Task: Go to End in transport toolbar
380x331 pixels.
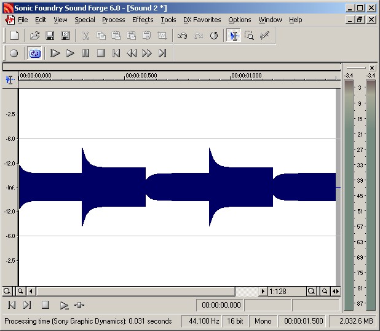Action: click(162, 53)
